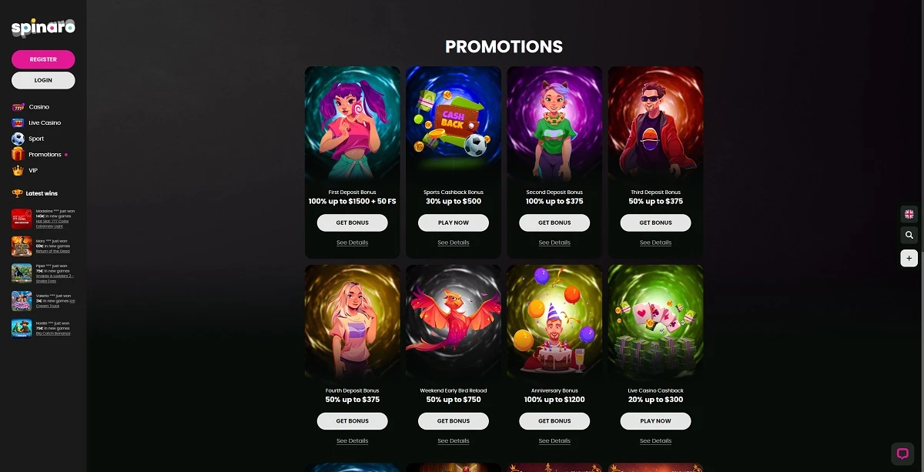Click the Sport soccer ball icon
924x472 pixels.
pyautogui.click(x=18, y=139)
